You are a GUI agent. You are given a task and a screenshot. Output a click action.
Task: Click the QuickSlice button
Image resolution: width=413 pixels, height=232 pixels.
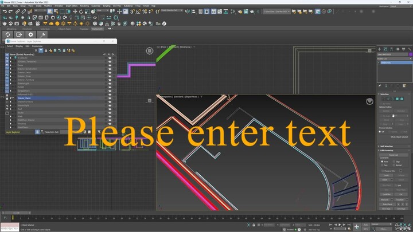[x=387, y=194]
